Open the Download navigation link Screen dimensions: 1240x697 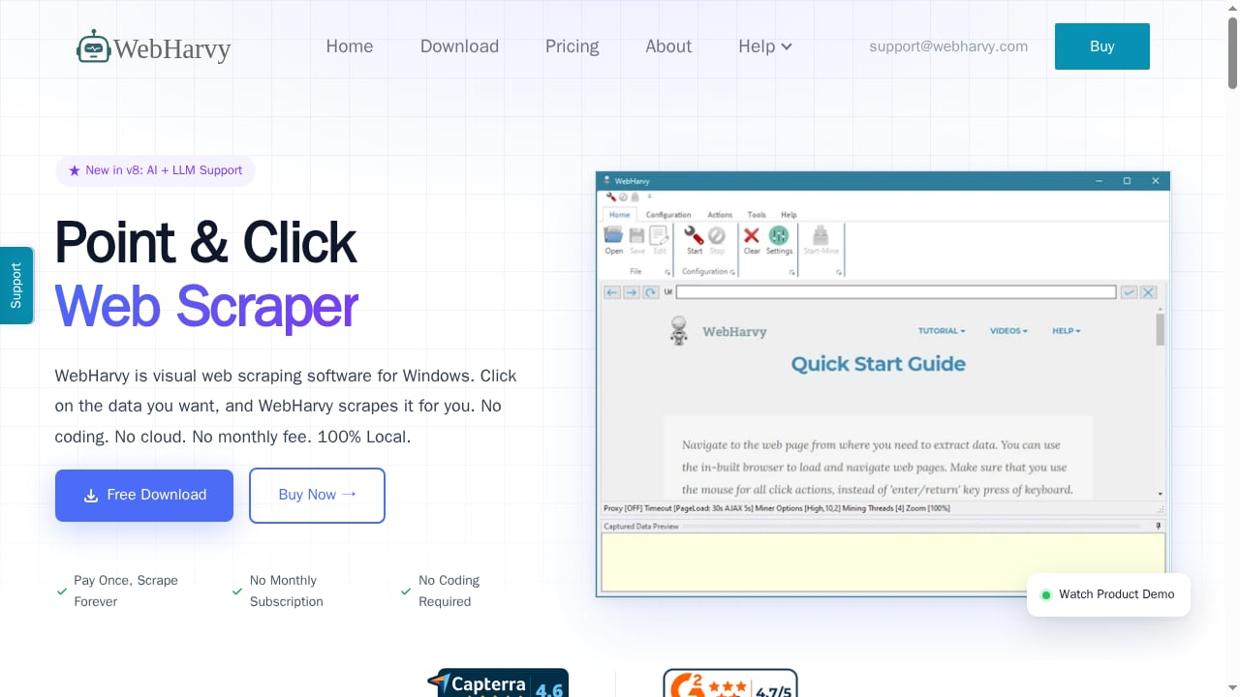[459, 46]
